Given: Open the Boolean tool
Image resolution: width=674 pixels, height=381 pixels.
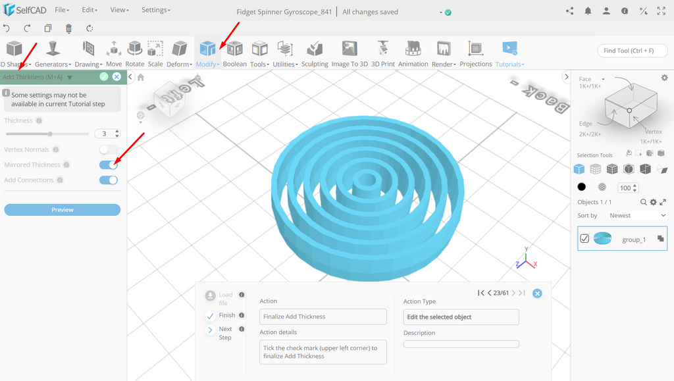Looking at the screenshot, I should (235, 54).
